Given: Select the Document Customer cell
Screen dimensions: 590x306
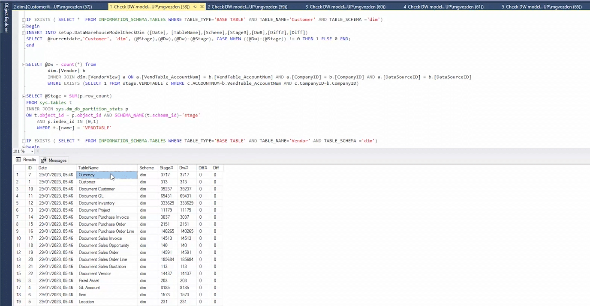Looking at the screenshot, I should [x=107, y=189].
